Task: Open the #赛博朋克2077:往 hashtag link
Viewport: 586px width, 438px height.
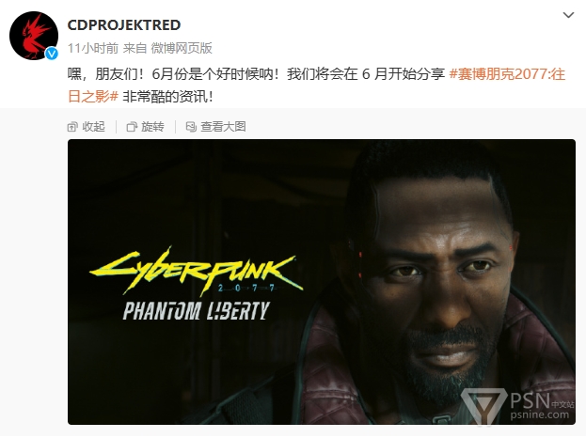Action: pyautogui.click(x=507, y=74)
